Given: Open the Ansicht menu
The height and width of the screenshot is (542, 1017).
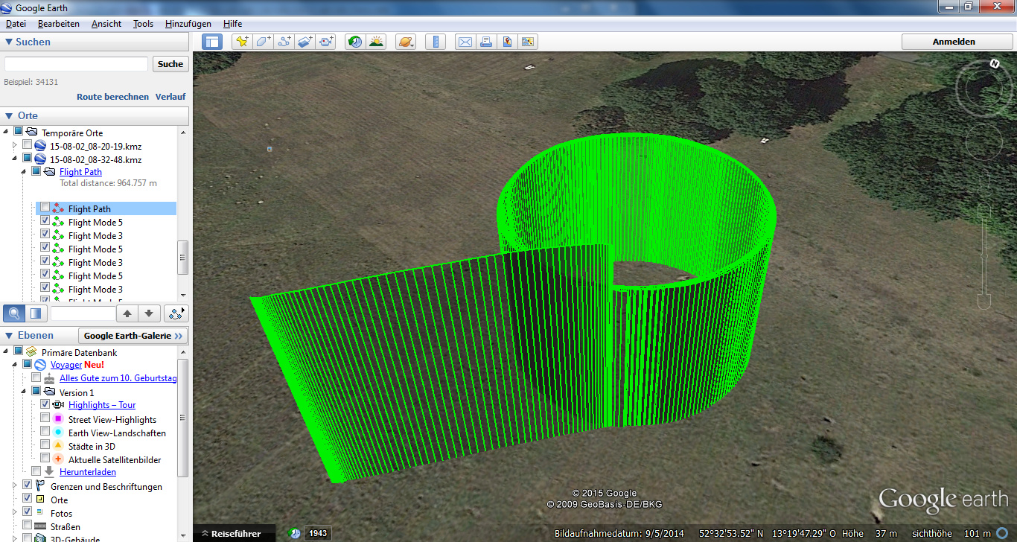Looking at the screenshot, I should pyautogui.click(x=106, y=24).
